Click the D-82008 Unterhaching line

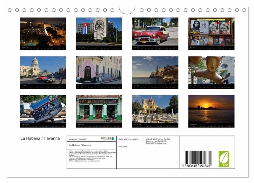click(156, 143)
